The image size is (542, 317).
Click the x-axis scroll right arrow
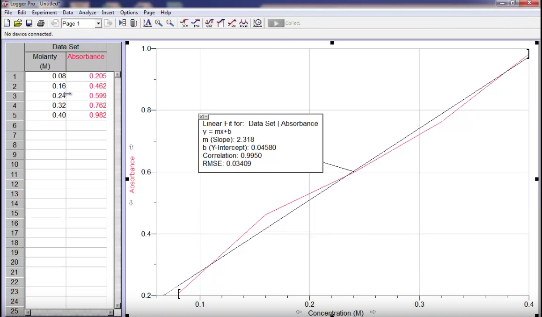pos(373,312)
